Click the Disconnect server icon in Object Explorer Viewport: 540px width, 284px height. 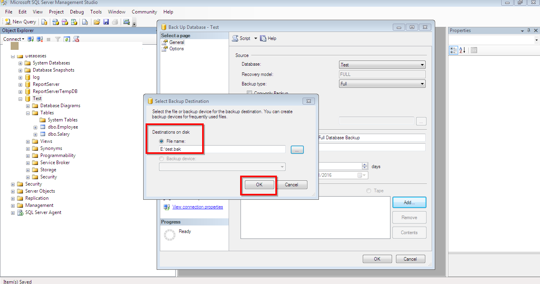tap(40, 39)
